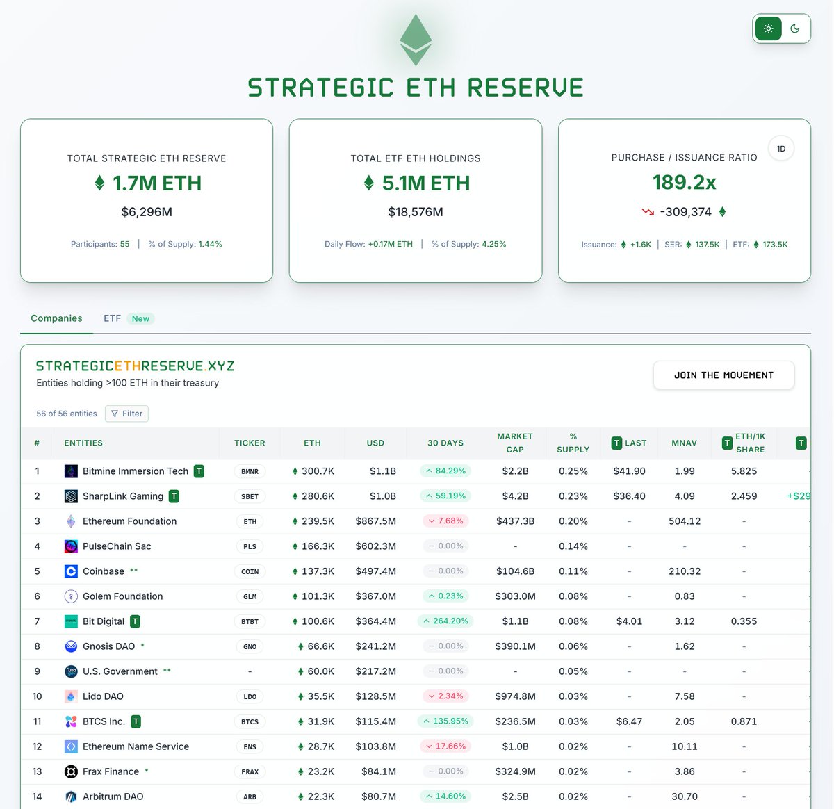Click the Join The Movement button
The height and width of the screenshot is (809, 834).
(x=723, y=375)
